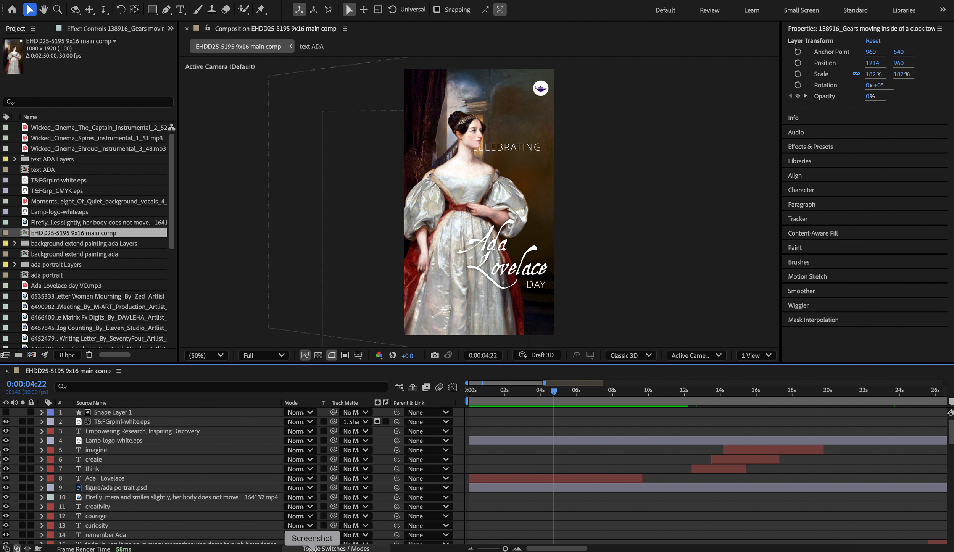The image size is (954, 552).
Task: Select the Pen tool
Action: pos(166,10)
